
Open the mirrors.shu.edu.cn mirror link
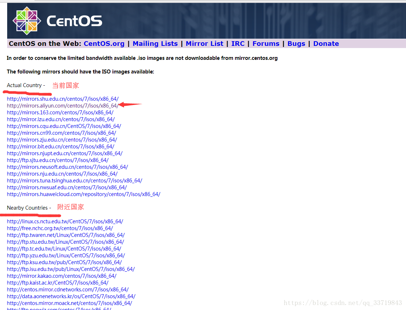tap(63, 99)
